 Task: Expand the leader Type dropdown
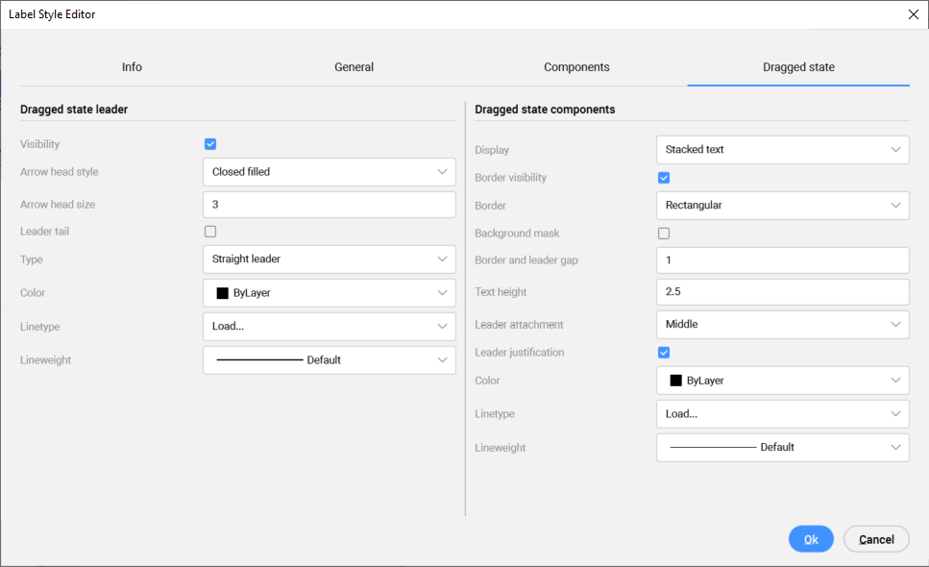coord(329,259)
